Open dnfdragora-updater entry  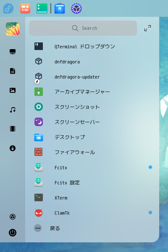click(92, 77)
